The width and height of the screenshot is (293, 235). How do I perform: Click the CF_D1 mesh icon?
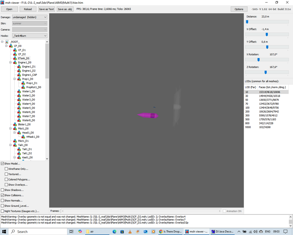[15, 50]
